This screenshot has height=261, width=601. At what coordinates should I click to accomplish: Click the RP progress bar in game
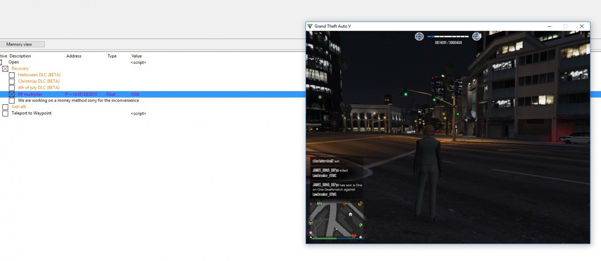(x=448, y=36)
